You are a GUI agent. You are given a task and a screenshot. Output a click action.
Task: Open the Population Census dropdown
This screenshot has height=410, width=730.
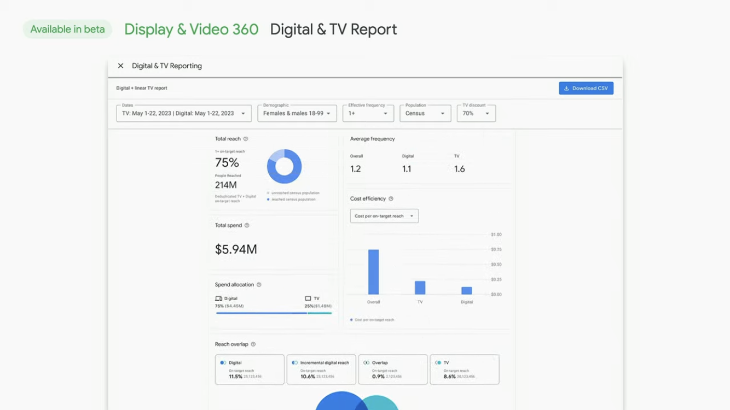pos(425,113)
